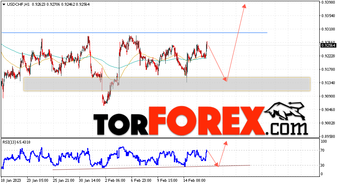Screen dimensions: 338x185
Task: Select the price axis value 0.92220
Action: (x=328, y=56)
